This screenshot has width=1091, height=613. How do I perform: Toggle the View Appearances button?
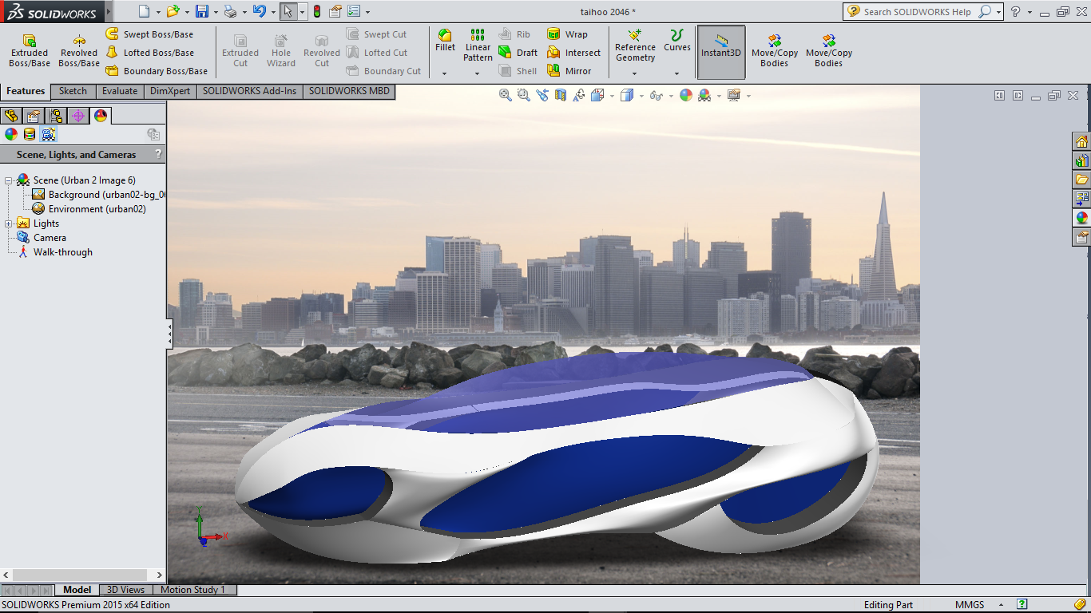11,134
